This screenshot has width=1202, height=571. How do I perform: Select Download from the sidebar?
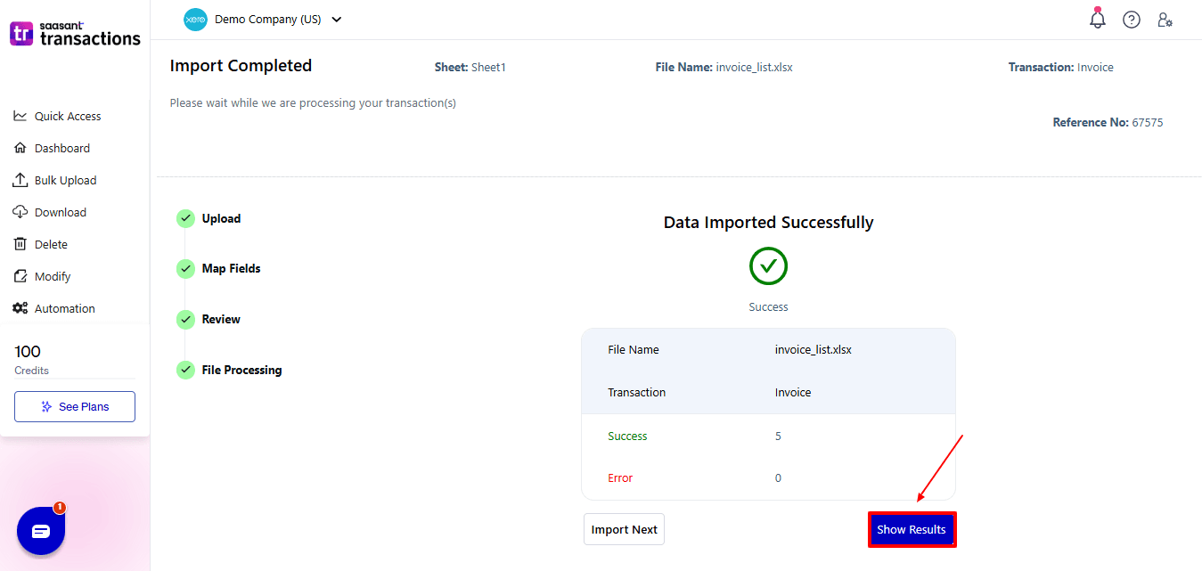(60, 212)
